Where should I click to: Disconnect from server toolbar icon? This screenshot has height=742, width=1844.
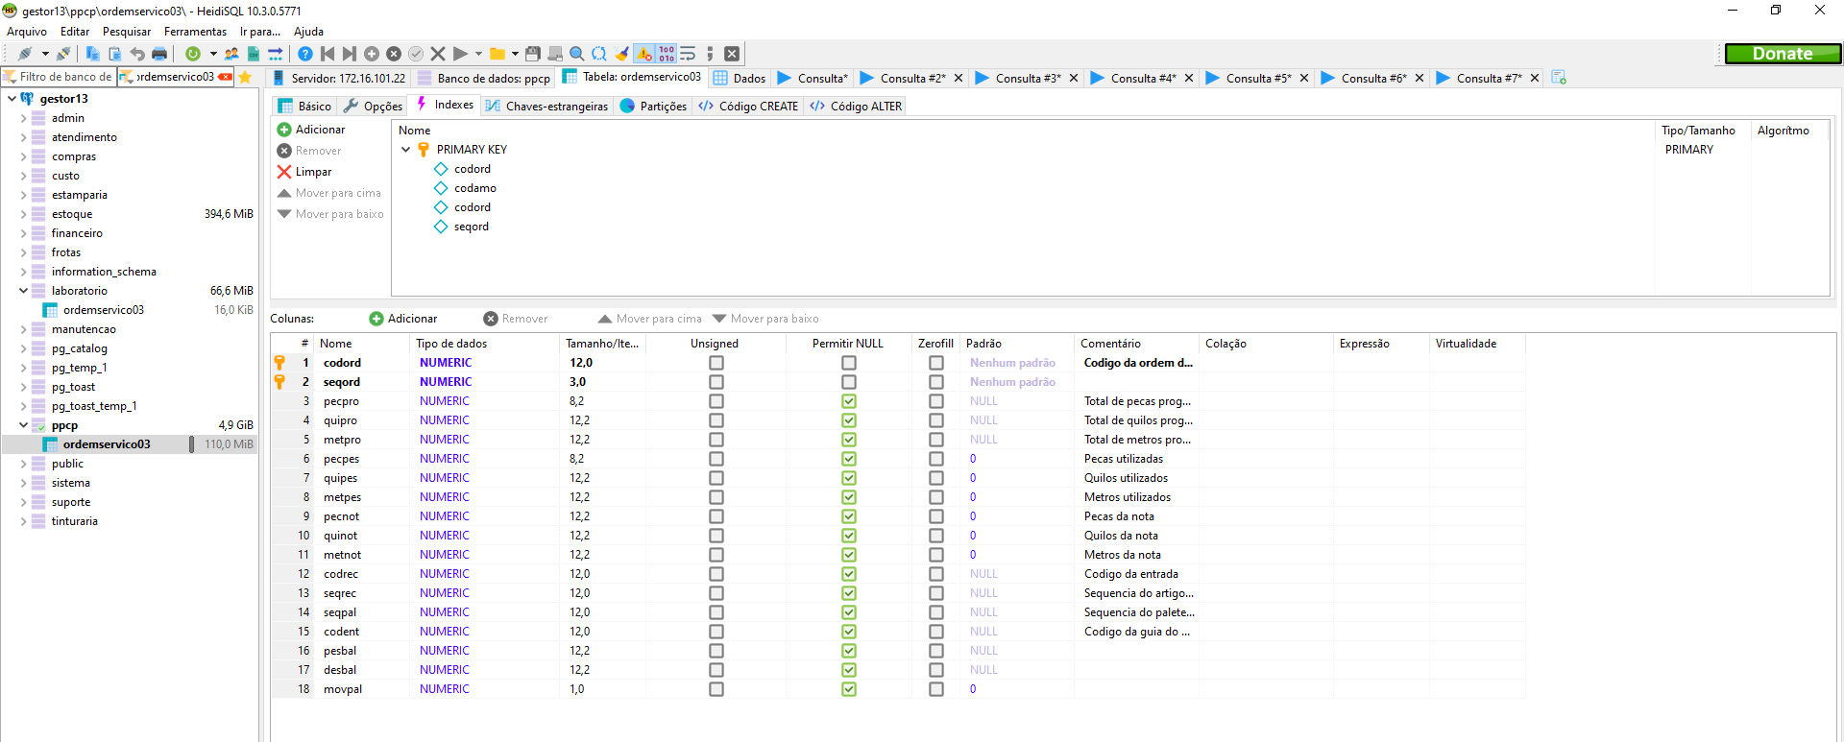point(63,54)
